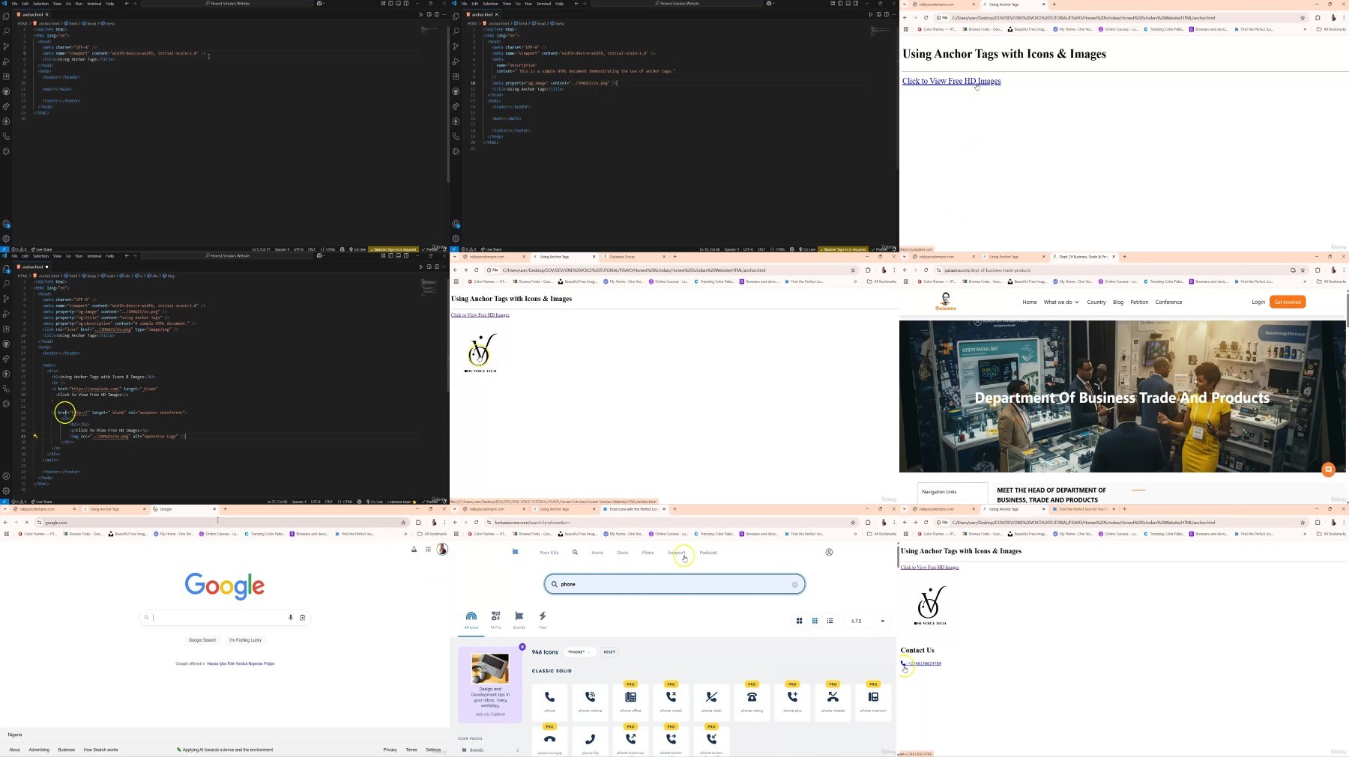1349x757 pixels.
Task: Select the 'phone volume' icon card
Action: pyautogui.click(x=590, y=702)
